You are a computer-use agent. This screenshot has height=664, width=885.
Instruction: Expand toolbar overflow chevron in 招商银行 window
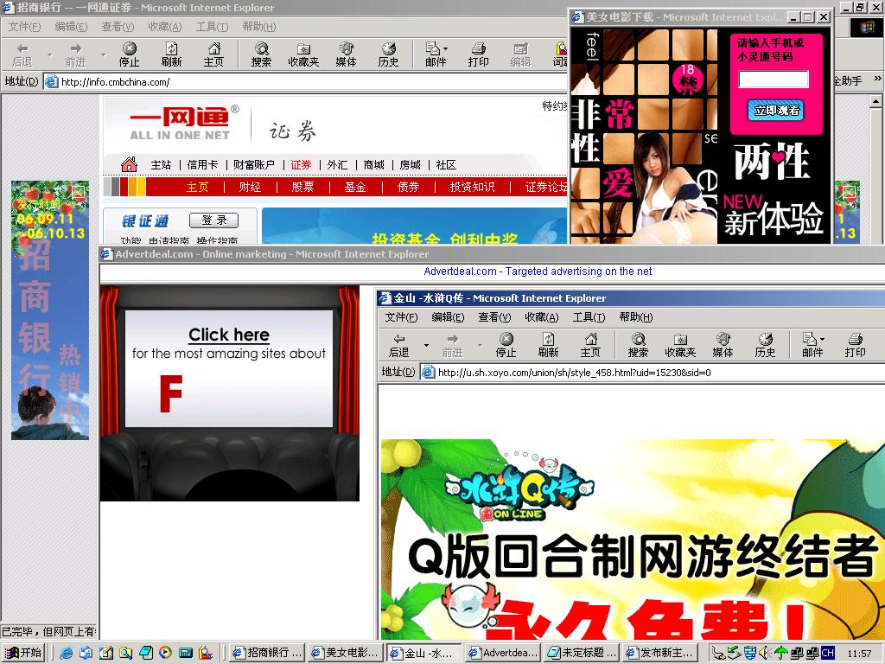pos(878,79)
